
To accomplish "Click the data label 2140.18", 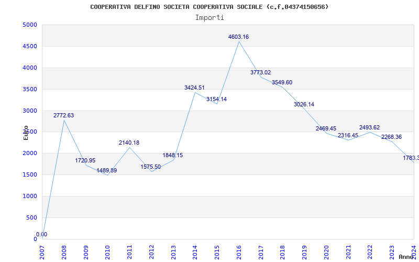I will coord(129,143).
